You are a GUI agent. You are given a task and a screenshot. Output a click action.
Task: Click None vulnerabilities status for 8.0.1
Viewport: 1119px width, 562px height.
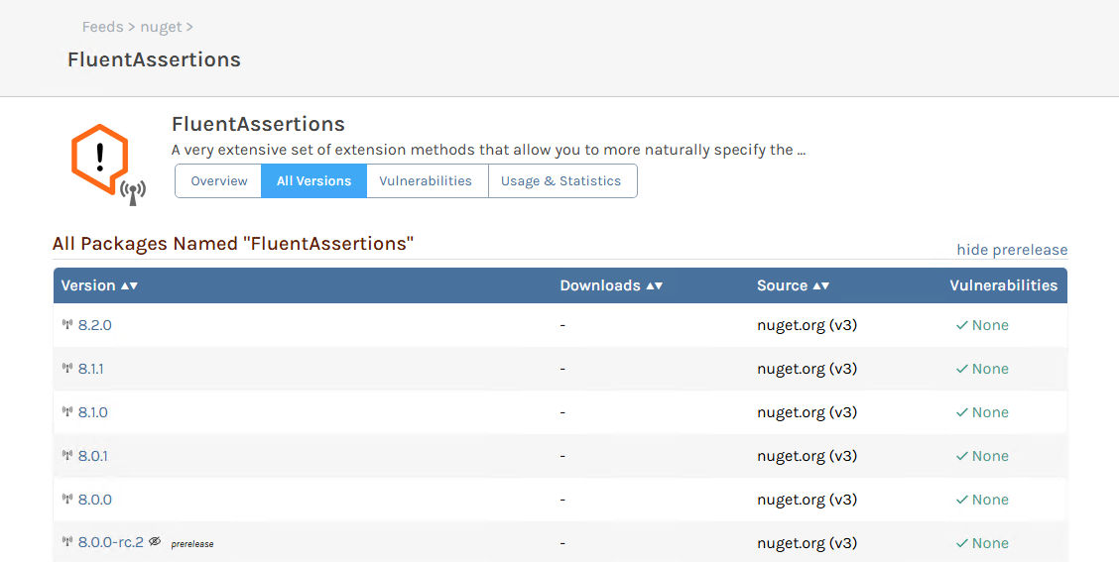pyautogui.click(x=982, y=456)
